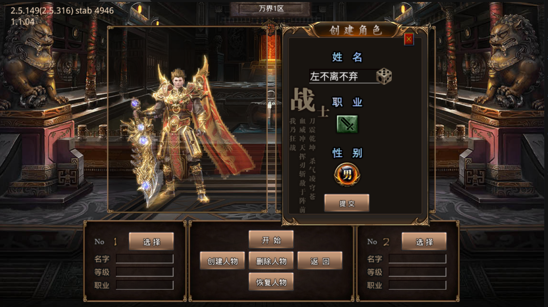Roll the dice for a random name

click(x=384, y=76)
